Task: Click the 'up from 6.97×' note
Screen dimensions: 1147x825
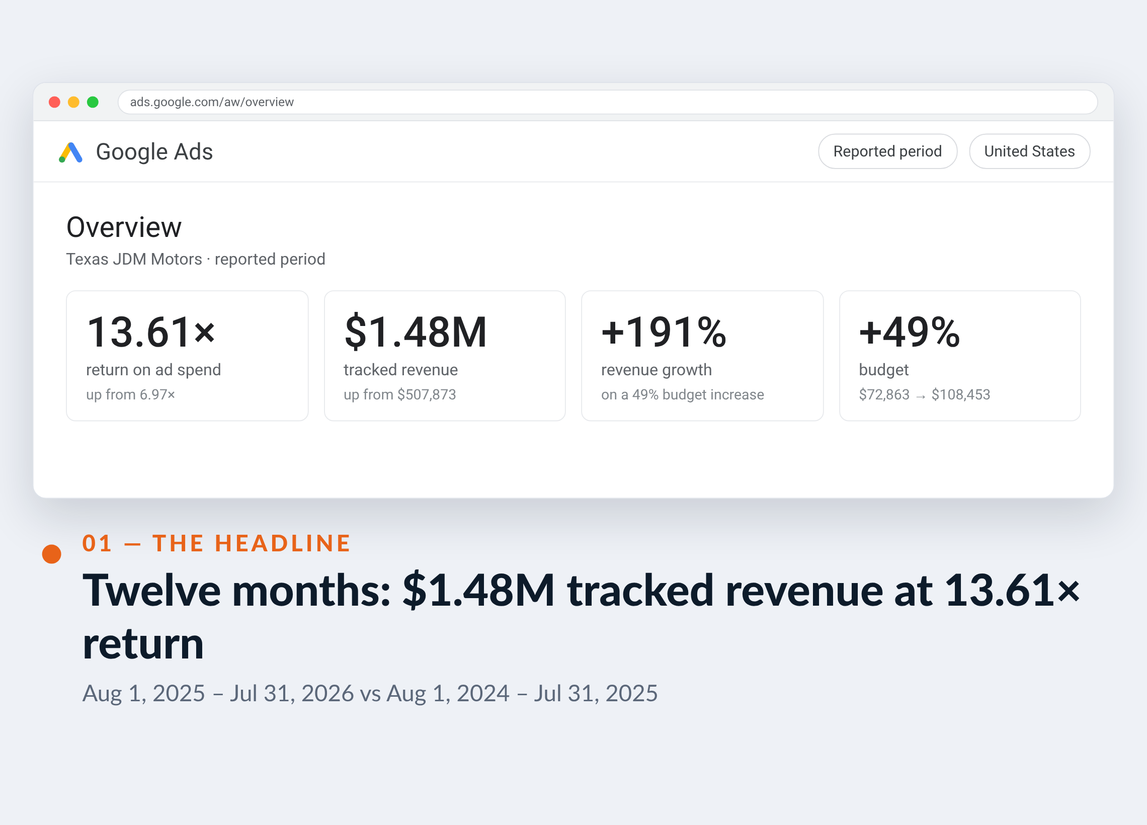Action: 130,394
